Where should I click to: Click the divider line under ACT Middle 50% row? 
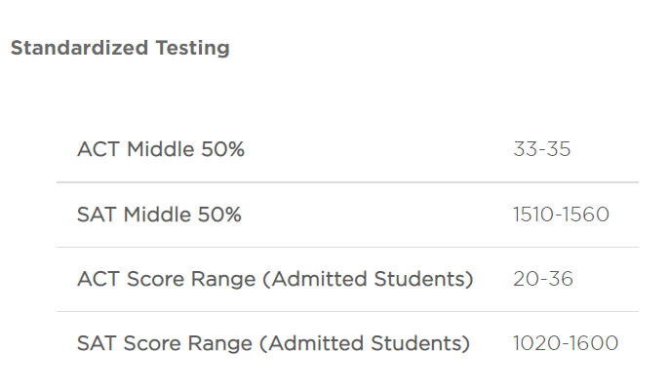348,182
